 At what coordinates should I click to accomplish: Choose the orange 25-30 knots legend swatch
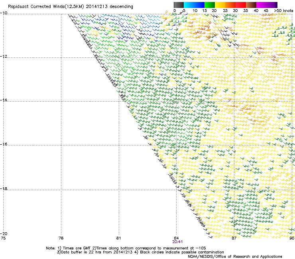(230, 5)
